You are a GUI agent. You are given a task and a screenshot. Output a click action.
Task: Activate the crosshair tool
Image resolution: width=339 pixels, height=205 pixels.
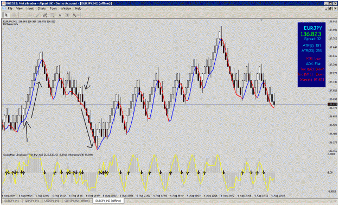click(14, 15)
